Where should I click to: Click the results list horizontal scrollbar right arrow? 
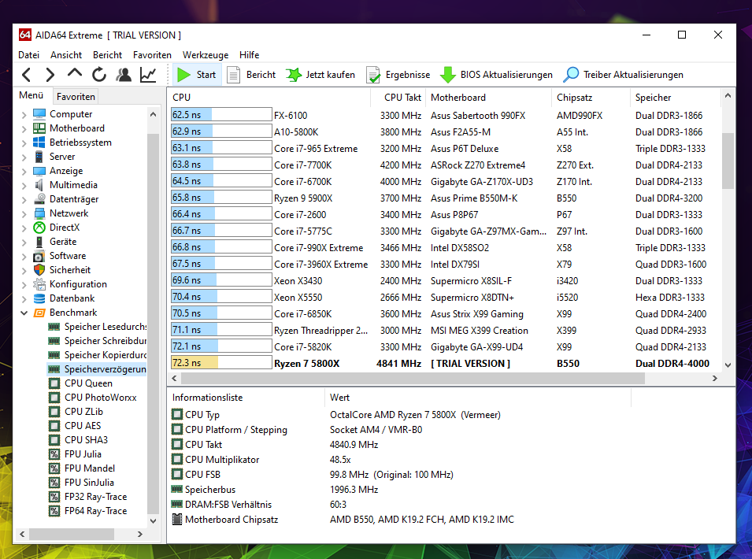click(714, 378)
